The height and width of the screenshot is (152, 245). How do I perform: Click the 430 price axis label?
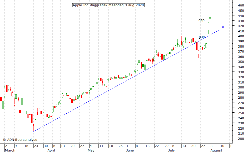point(240,21)
